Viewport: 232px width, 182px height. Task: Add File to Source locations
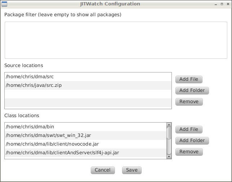[x=189, y=79]
